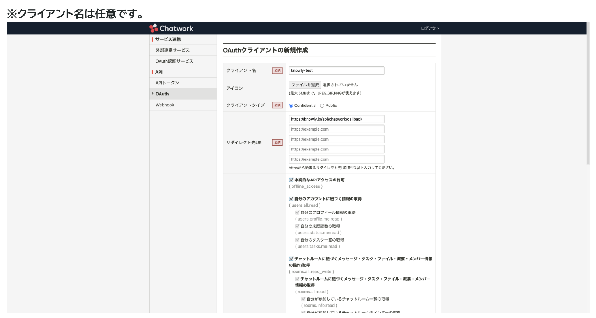The image size is (596, 318).
Task: Open 外部連携サービス in sidebar
Action: tap(172, 51)
